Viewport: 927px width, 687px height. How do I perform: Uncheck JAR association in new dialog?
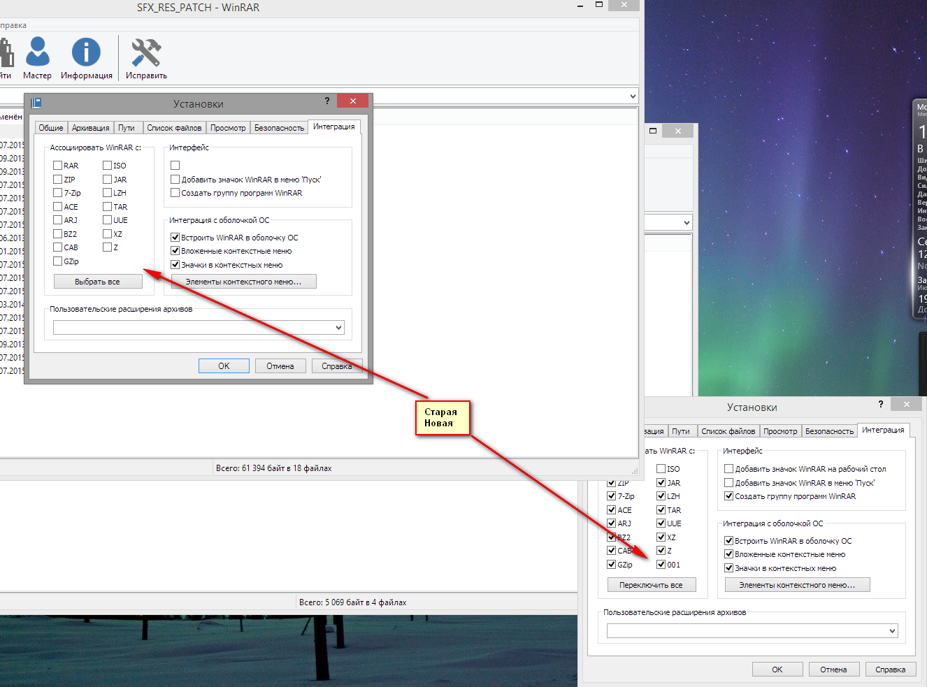coord(661,483)
